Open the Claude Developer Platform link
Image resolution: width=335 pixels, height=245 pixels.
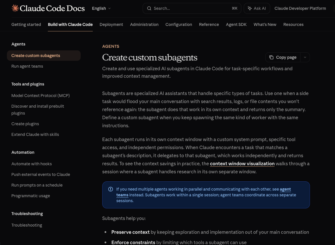[x=300, y=8]
